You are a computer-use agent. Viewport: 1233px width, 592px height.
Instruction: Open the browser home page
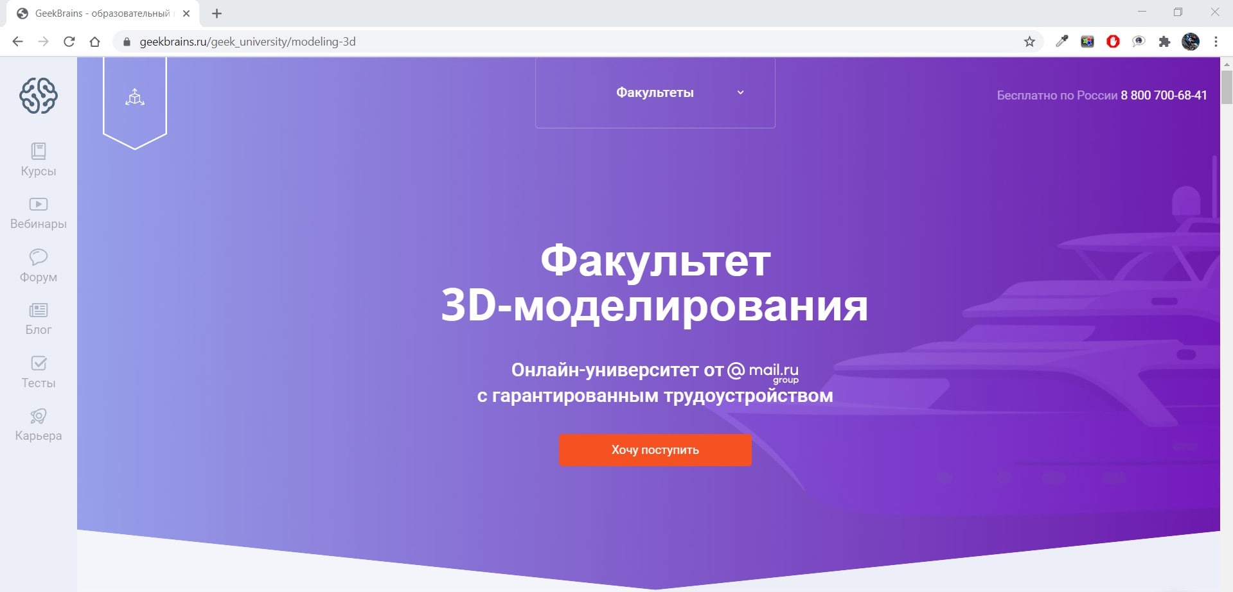(x=94, y=42)
